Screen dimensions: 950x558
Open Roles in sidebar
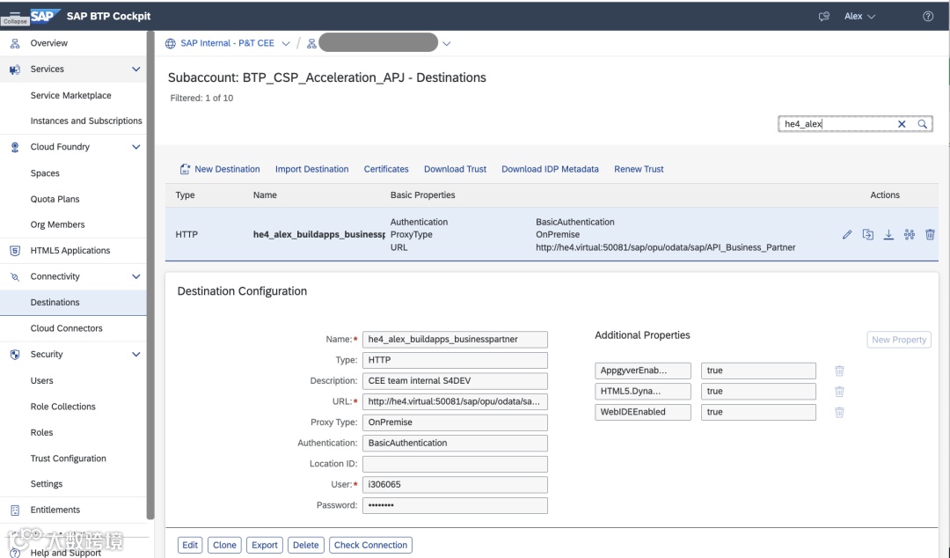[x=42, y=432]
